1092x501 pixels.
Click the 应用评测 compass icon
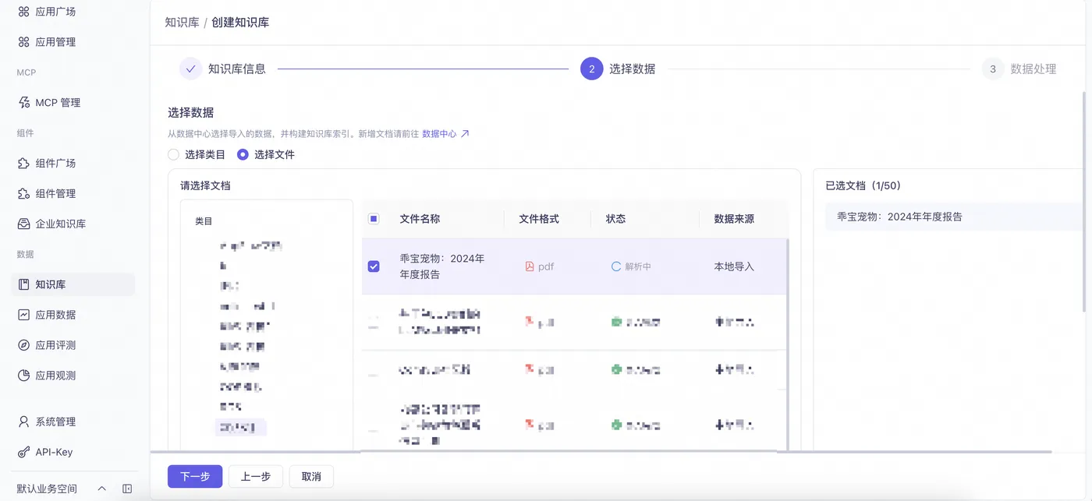click(x=24, y=345)
